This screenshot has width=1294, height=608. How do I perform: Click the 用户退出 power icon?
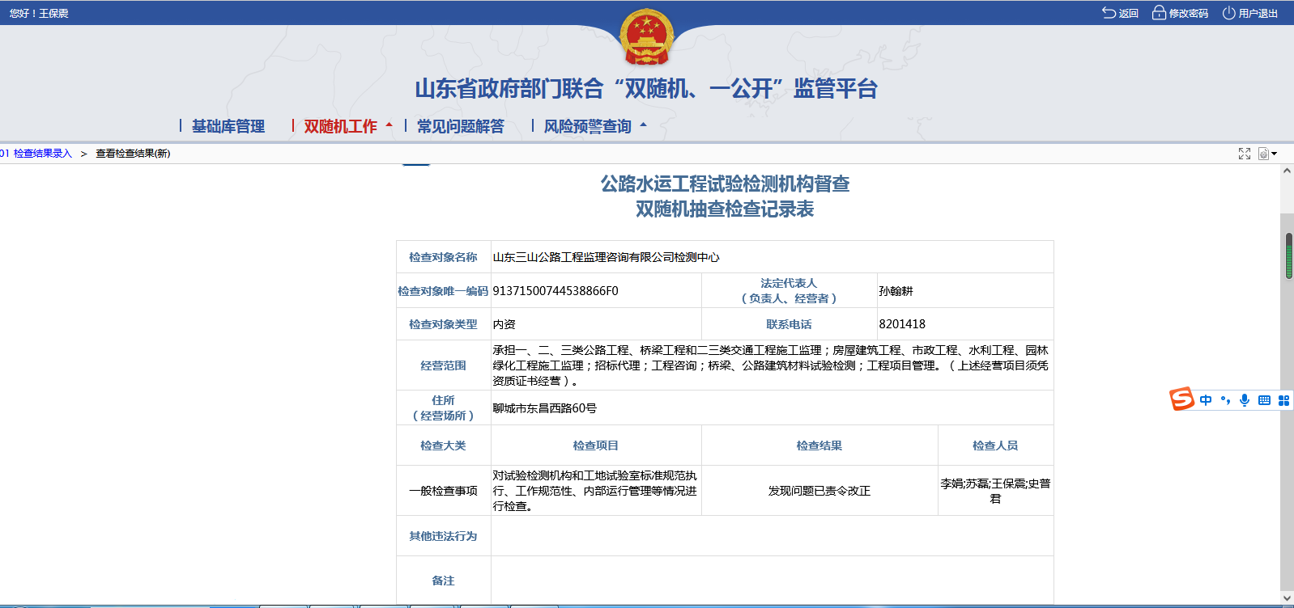[x=1228, y=13]
